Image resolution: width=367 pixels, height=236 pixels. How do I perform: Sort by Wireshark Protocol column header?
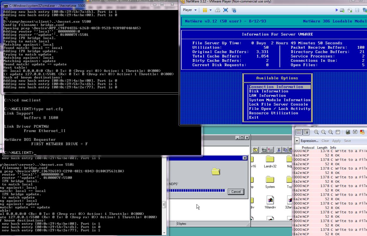coord(308,148)
